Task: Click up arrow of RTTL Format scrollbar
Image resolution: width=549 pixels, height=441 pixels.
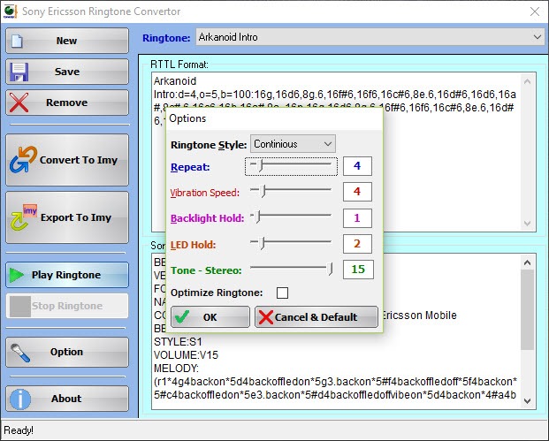Action: click(527, 81)
